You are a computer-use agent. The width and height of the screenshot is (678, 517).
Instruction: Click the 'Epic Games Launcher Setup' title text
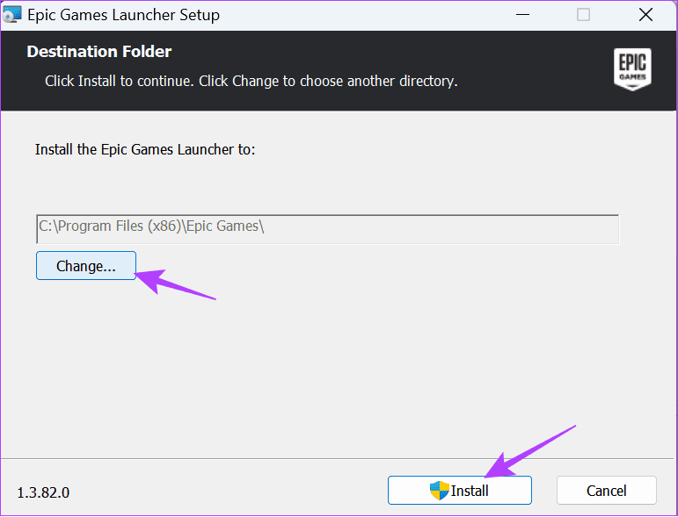pyautogui.click(x=123, y=15)
